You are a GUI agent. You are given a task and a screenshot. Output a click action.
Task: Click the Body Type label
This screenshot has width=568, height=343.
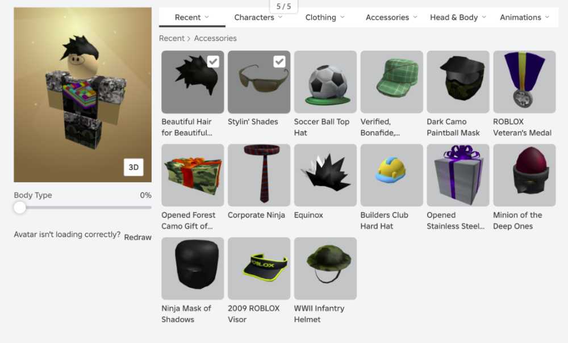tap(33, 195)
